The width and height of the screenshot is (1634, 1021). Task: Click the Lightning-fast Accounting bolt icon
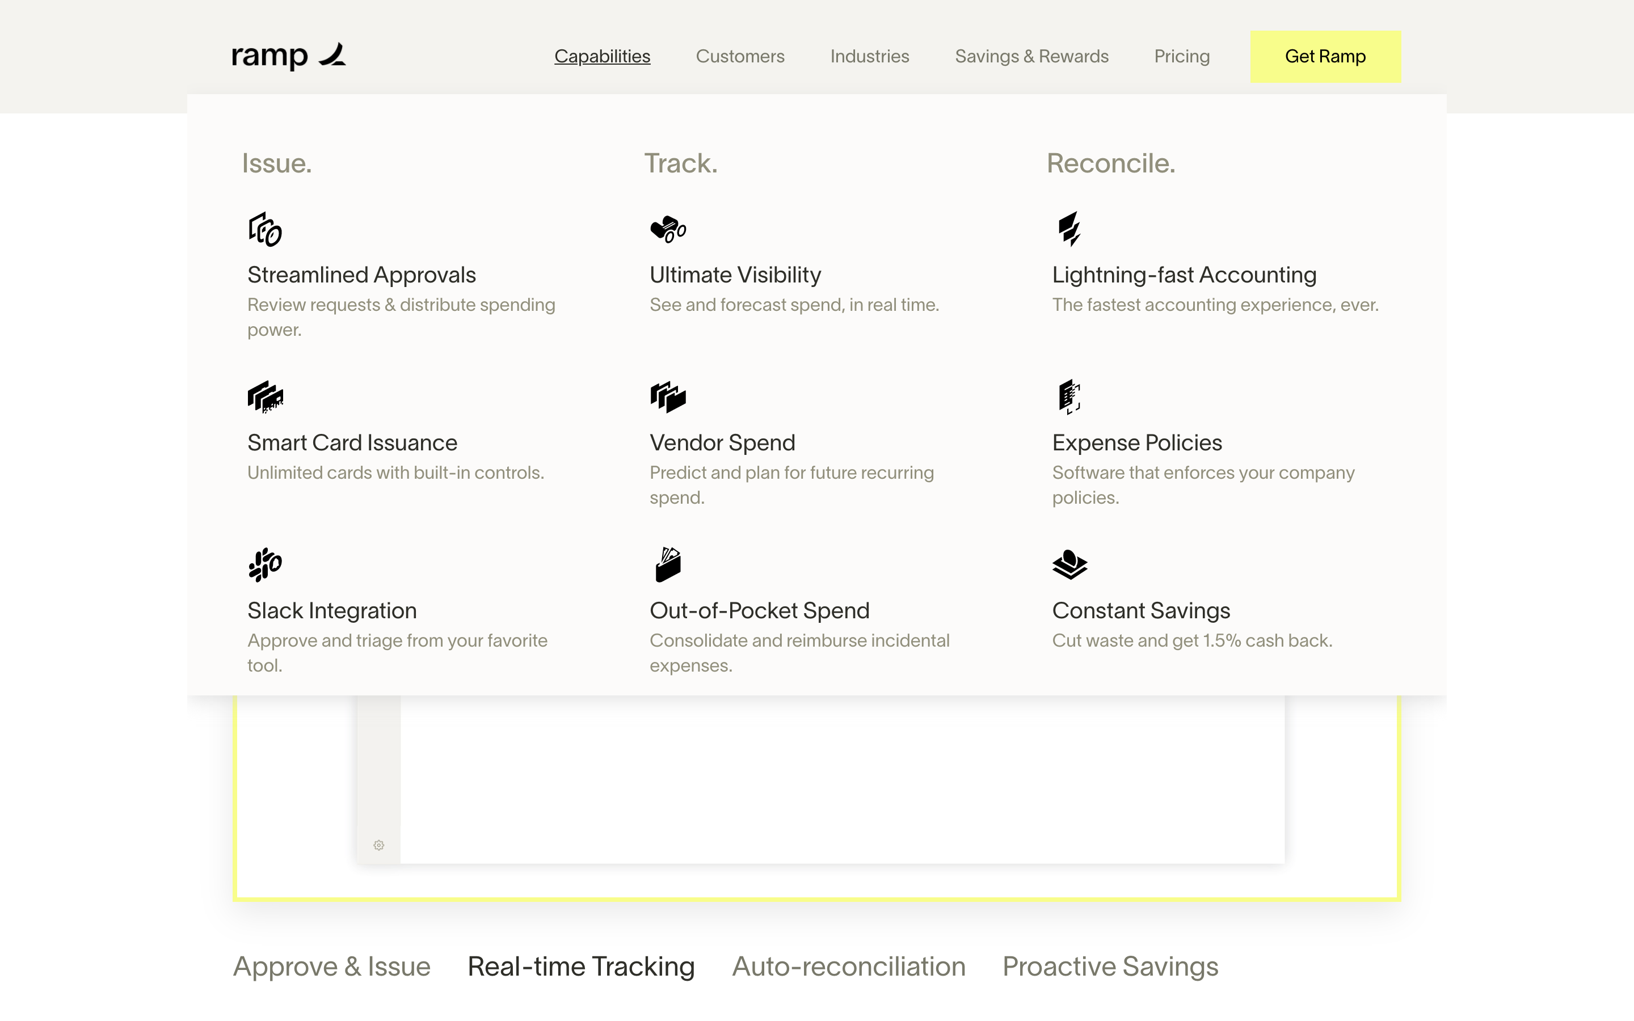tap(1069, 229)
